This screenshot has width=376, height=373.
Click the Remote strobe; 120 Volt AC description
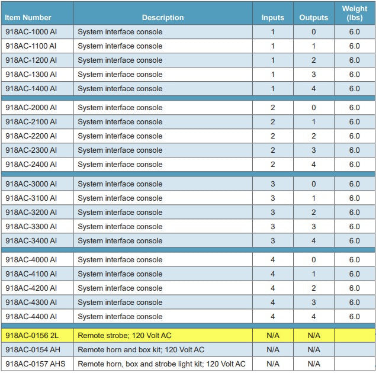click(x=124, y=336)
